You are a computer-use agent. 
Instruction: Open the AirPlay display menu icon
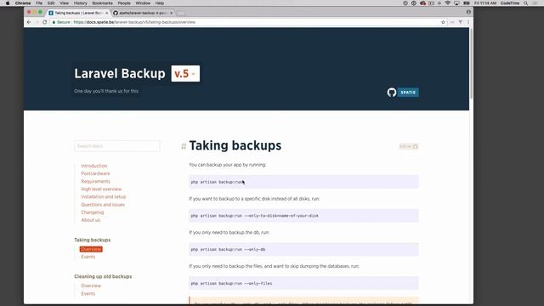click(456, 3)
